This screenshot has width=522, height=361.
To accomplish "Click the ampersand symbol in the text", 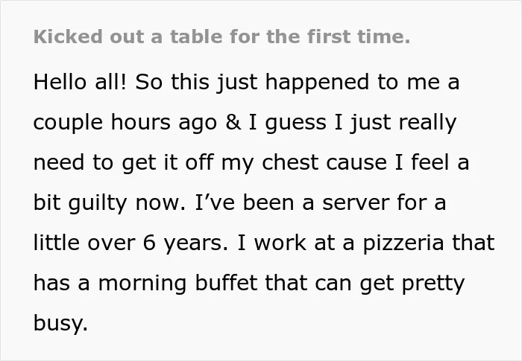I will 233,122.
